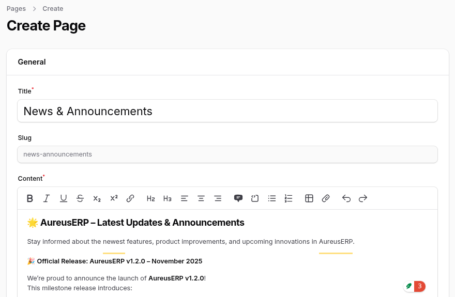Screen dimensions: 455x297
Task: Center align the text
Action: (201, 198)
